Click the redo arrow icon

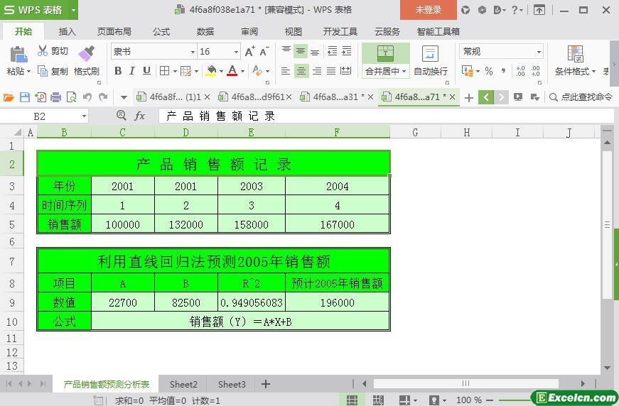point(103,97)
